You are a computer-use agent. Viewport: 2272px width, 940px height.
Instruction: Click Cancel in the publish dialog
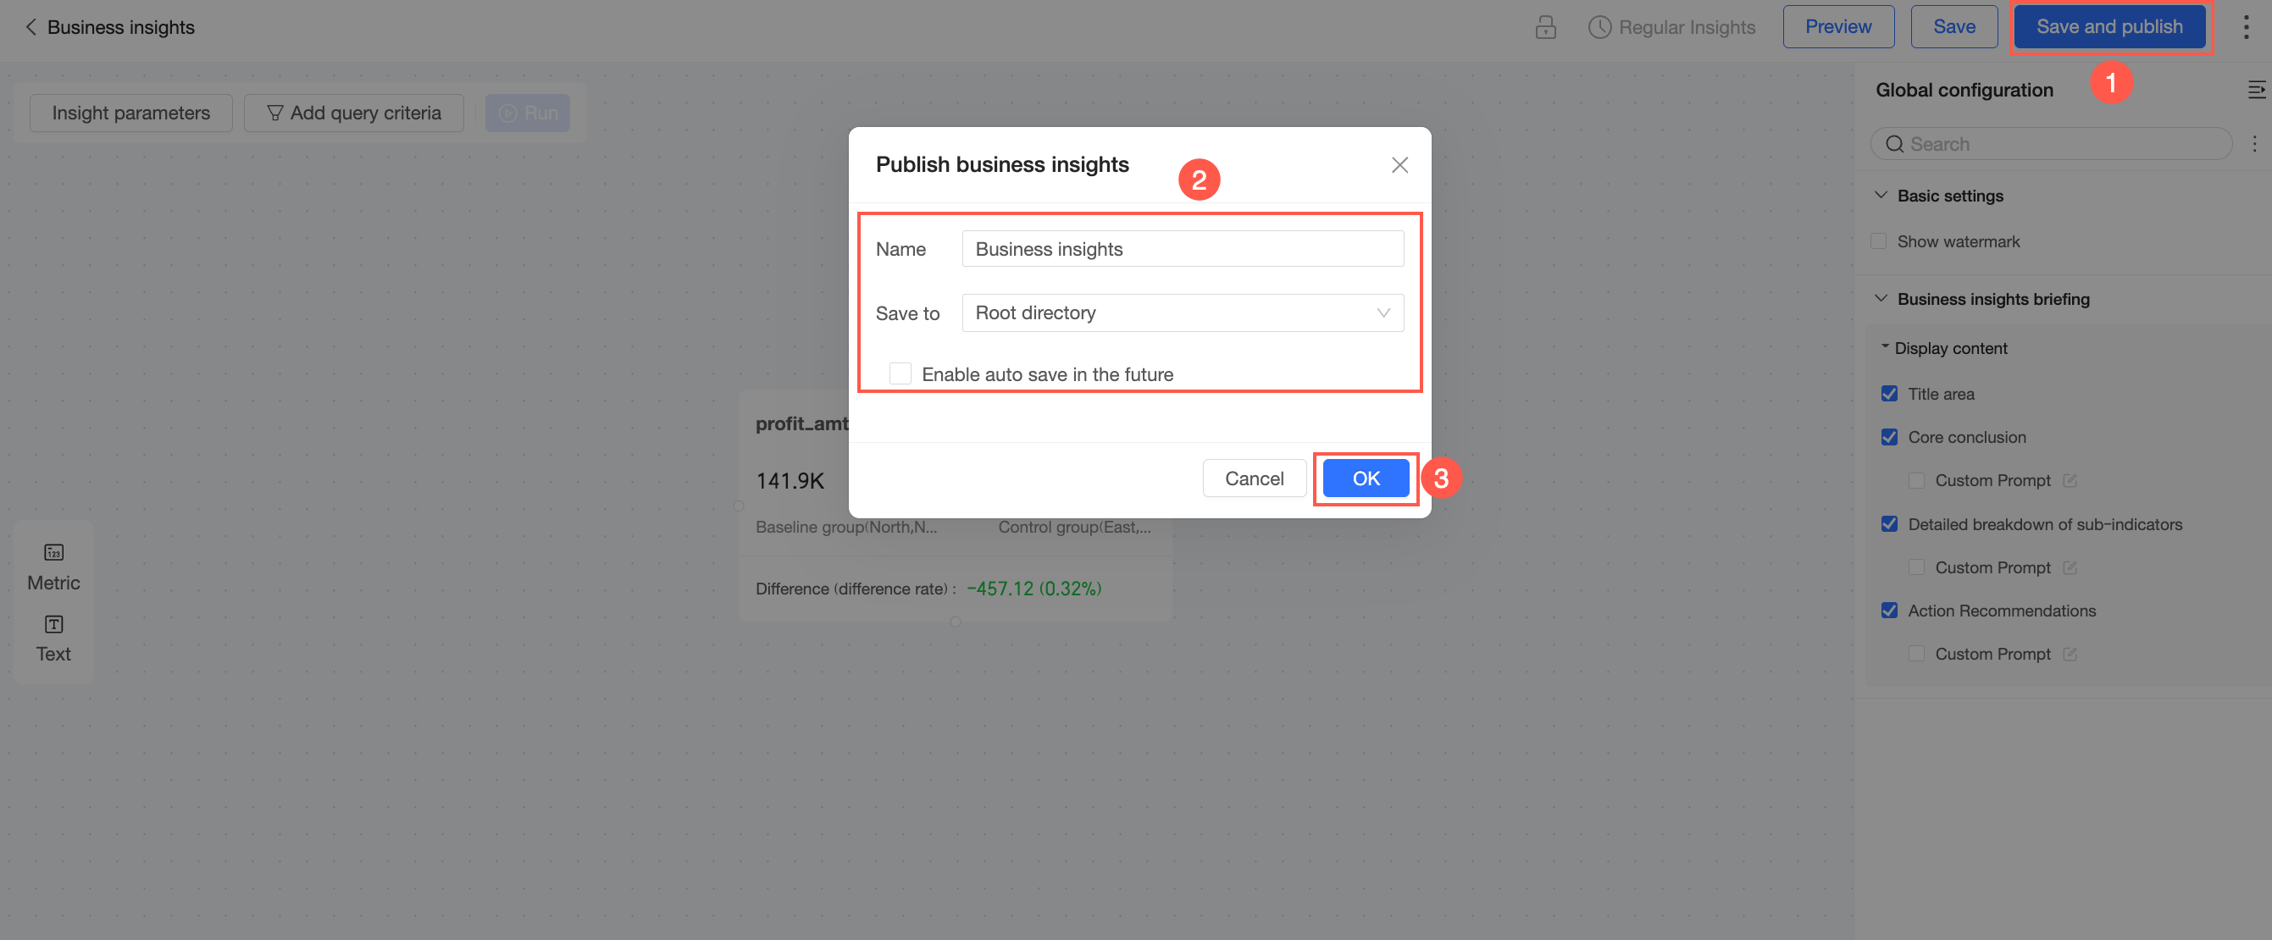(1253, 478)
